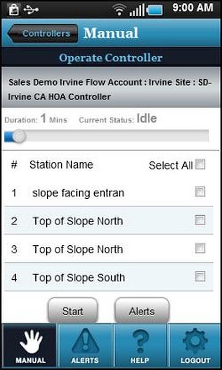Select the Top of Slope South row
Viewport: 222px width, 370px height.
109,277
